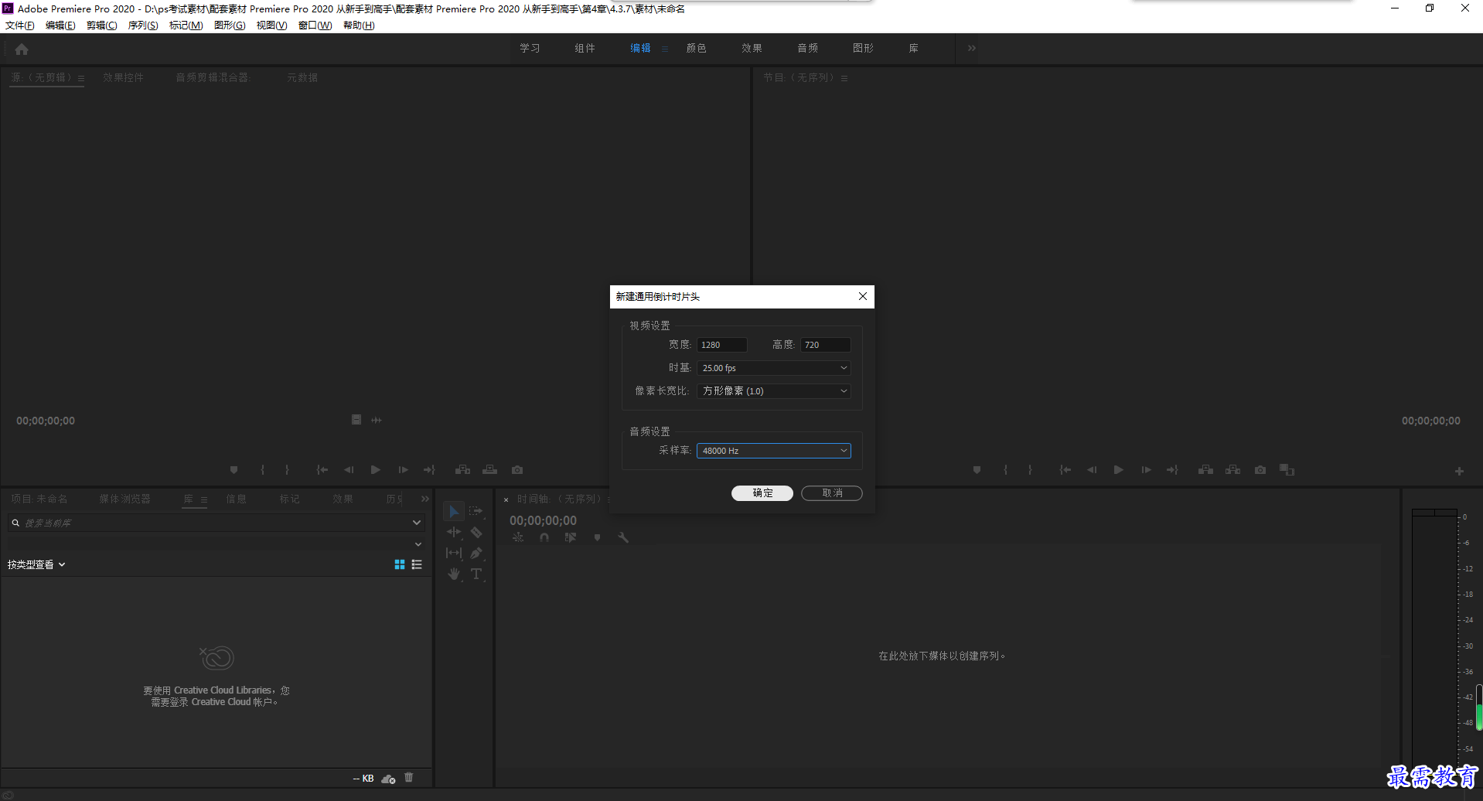Select the Type tool
This screenshot has width=1483, height=801.
476,574
